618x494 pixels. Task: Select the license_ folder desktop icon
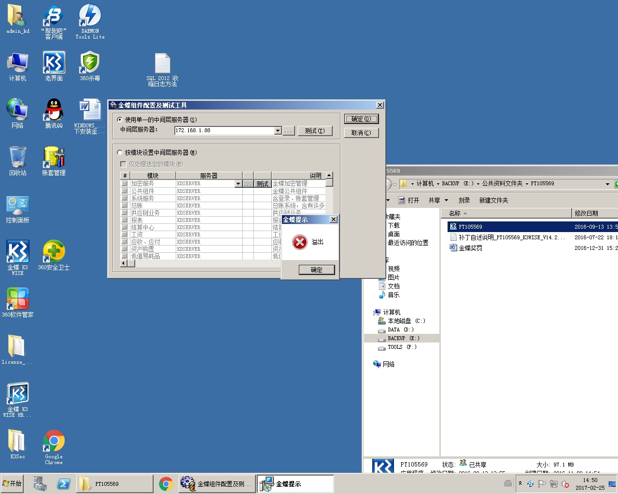click(17, 349)
